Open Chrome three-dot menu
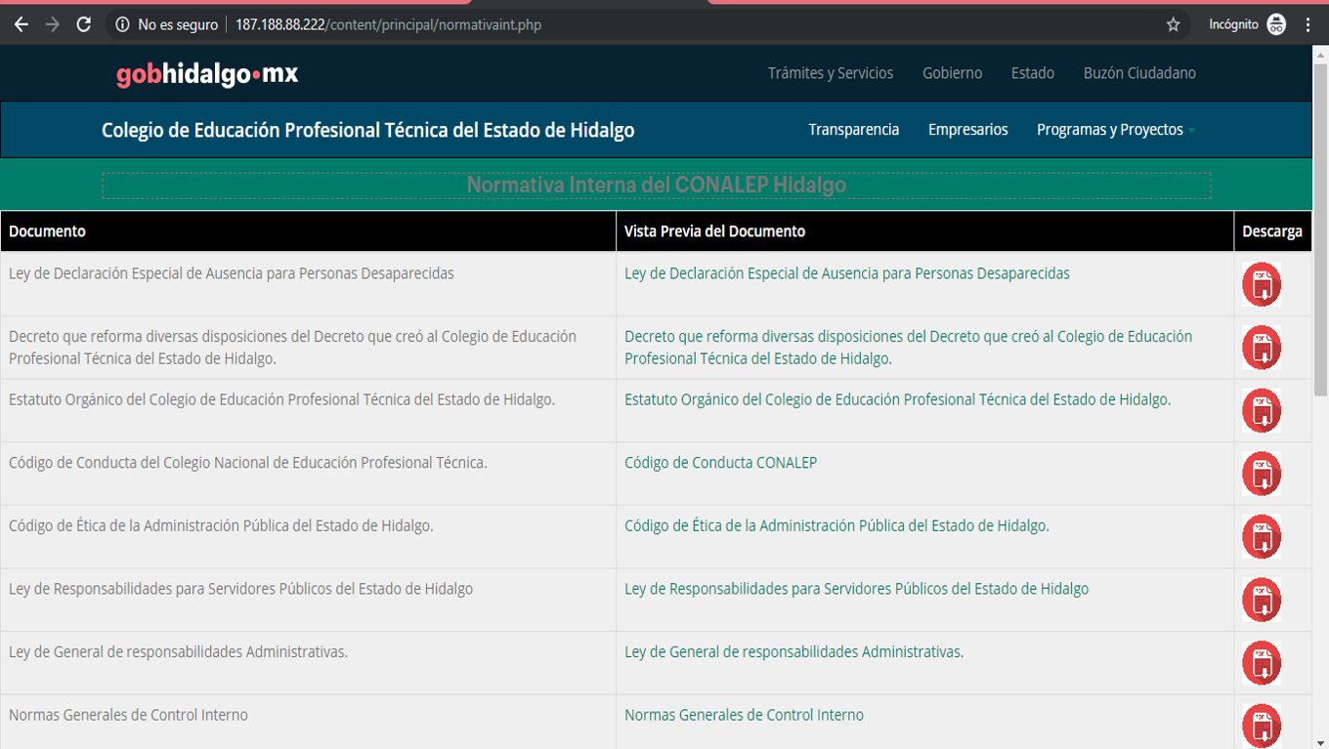This screenshot has height=749, width=1329. [x=1308, y=24]
